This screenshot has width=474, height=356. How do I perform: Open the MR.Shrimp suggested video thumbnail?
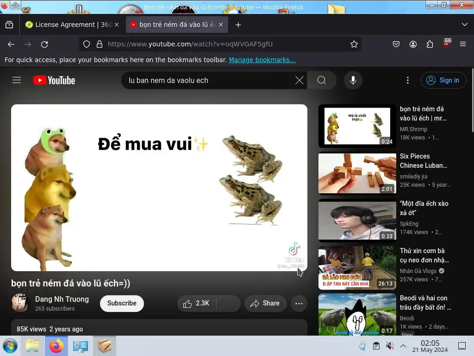(357, 126)
